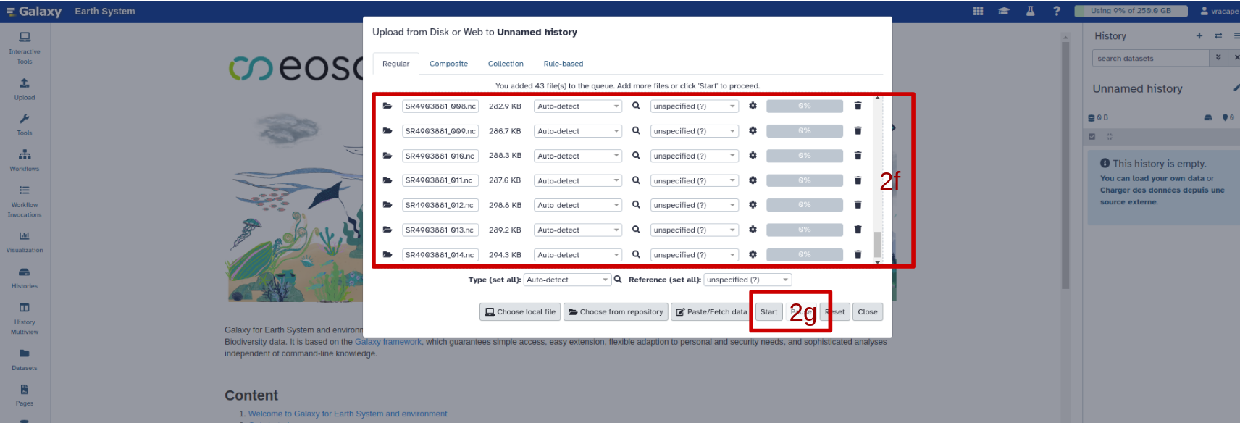Open type dropdown for SR4903881_011.nc
Viewport: 1240px width, 423px height.
click(578, 180)
